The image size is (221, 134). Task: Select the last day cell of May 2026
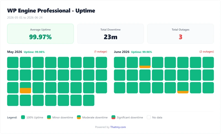tap(89, 100)
